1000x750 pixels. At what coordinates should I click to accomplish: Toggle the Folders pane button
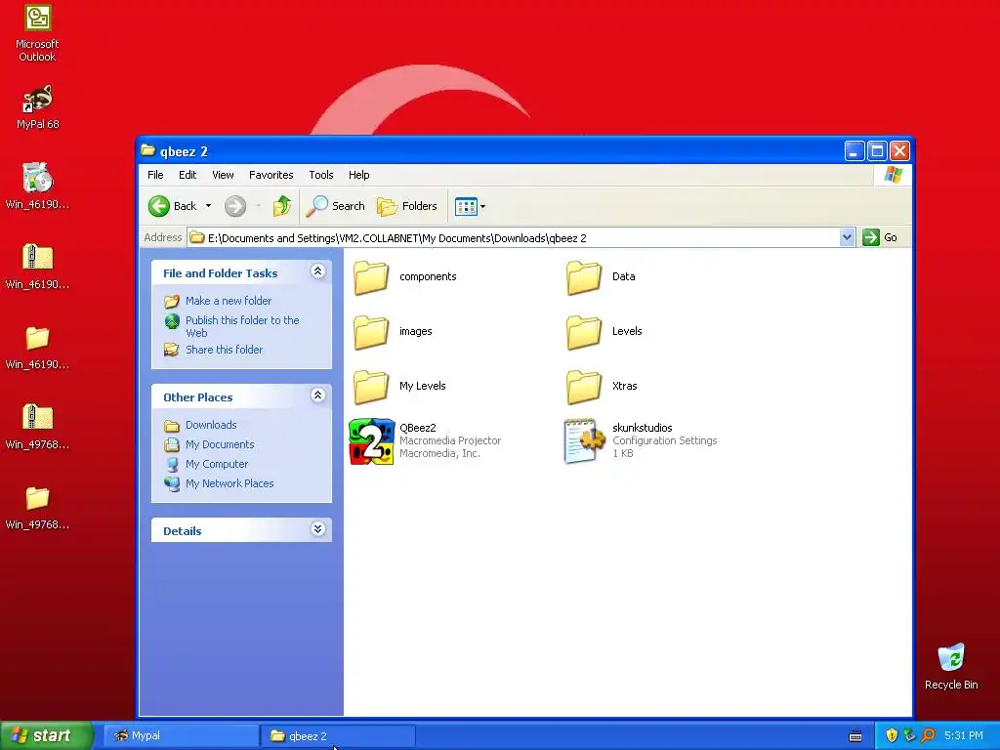[407, 206]
